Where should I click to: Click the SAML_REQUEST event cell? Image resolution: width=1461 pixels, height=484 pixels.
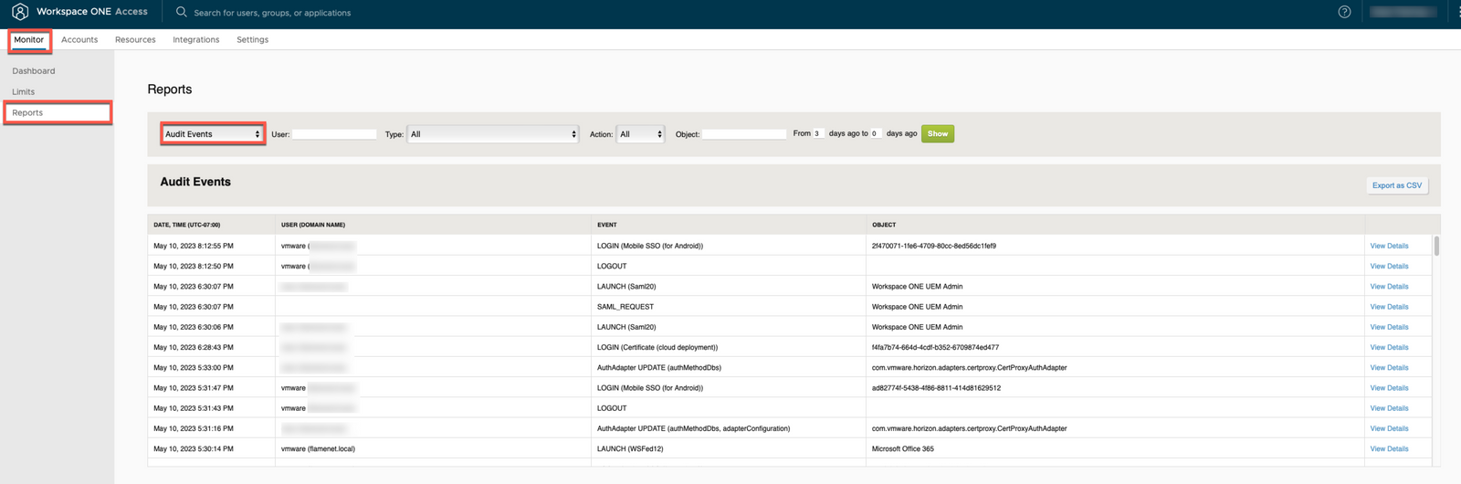(625, 307)
